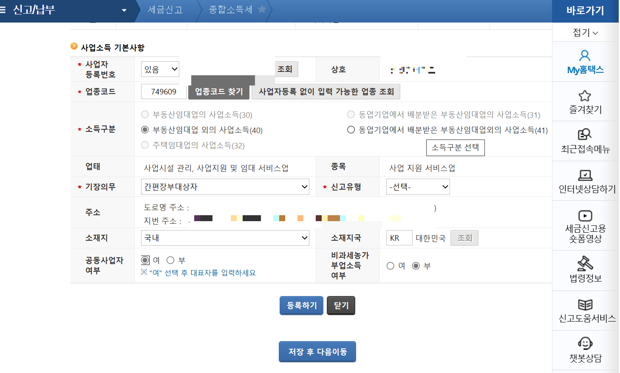Click the 업태 value 사업시설 관리, 사업지원 및 임대 서비스업
This screenshot has width=620, height=373.
pos(216,168)
